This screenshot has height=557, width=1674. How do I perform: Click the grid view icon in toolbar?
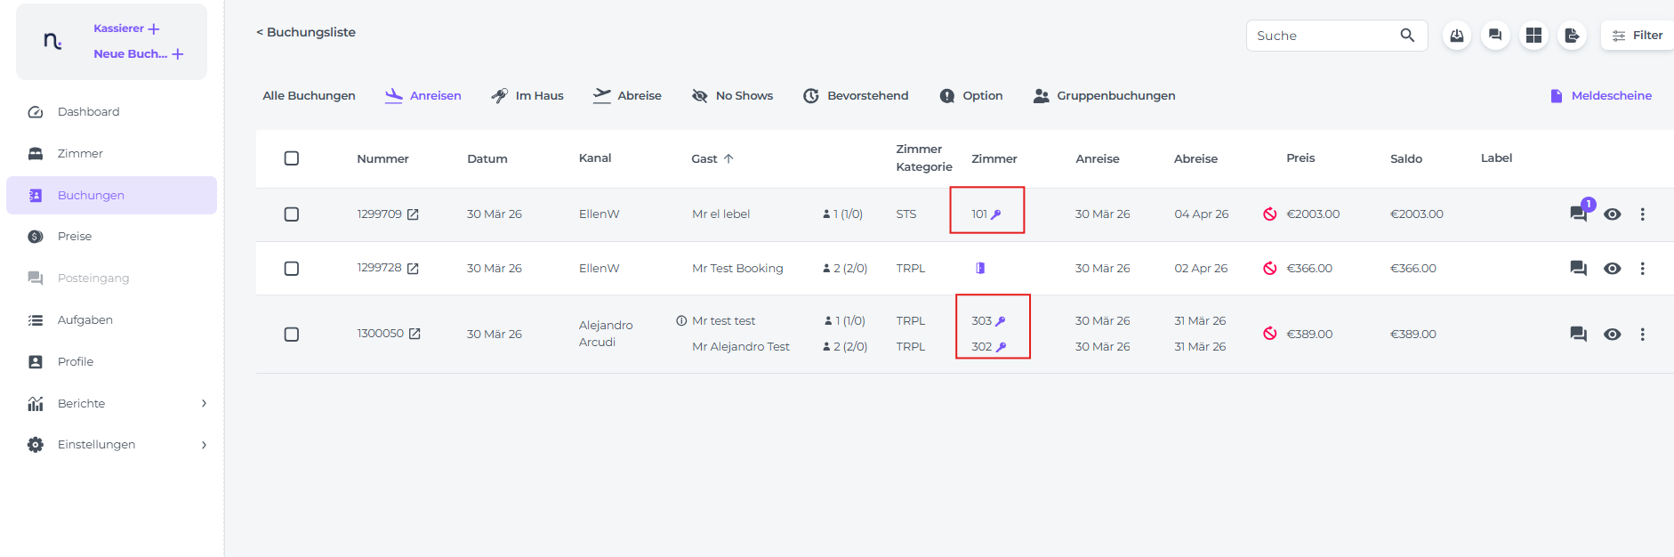coord(1533,36)
